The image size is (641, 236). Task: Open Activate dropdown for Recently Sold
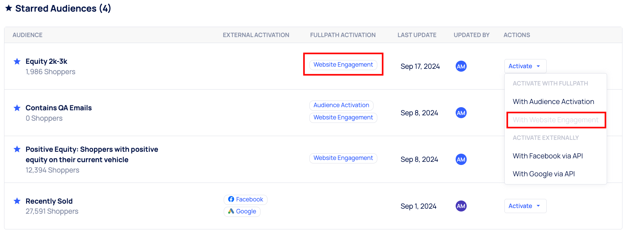(525, 206)
